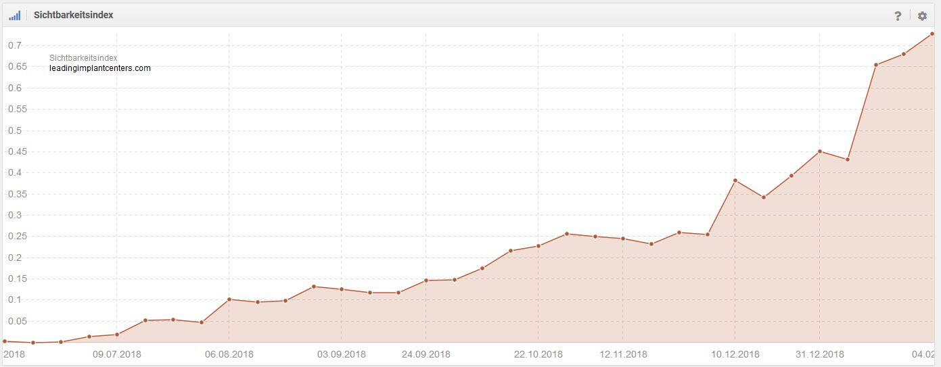Click the 06.08.2018 axis date label
This screenshot has height=367, width=941.
(x=229, y=354)
